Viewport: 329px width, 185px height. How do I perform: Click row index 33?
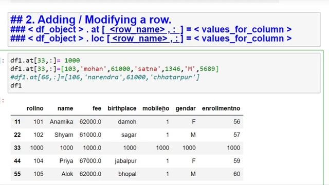tap(17, 148)
